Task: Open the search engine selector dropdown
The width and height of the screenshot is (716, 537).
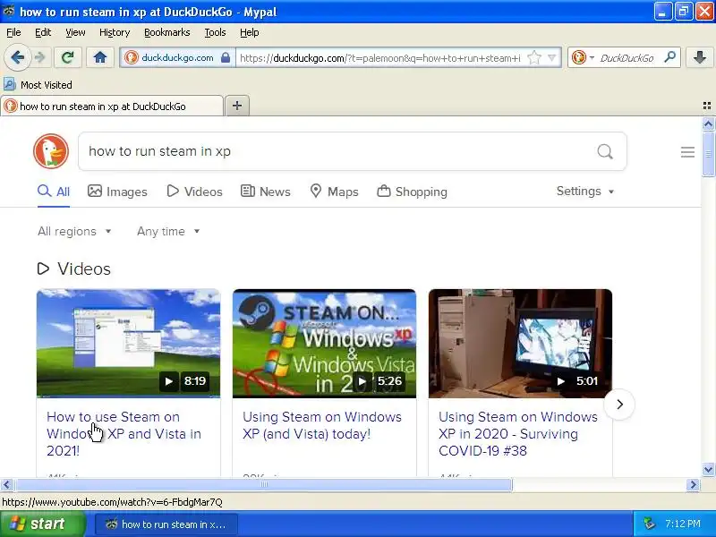Action: (584, 57)
